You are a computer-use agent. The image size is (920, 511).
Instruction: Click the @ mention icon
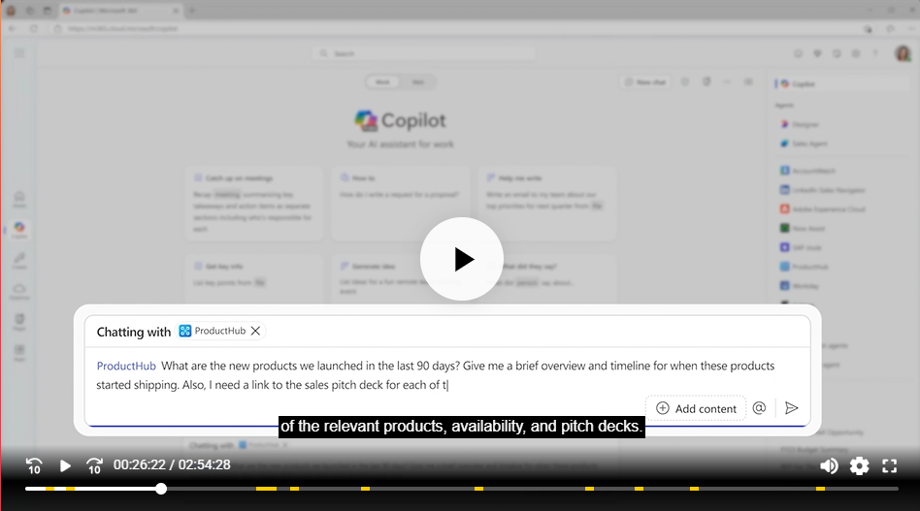pyautogui.click(x=759, y=408)
